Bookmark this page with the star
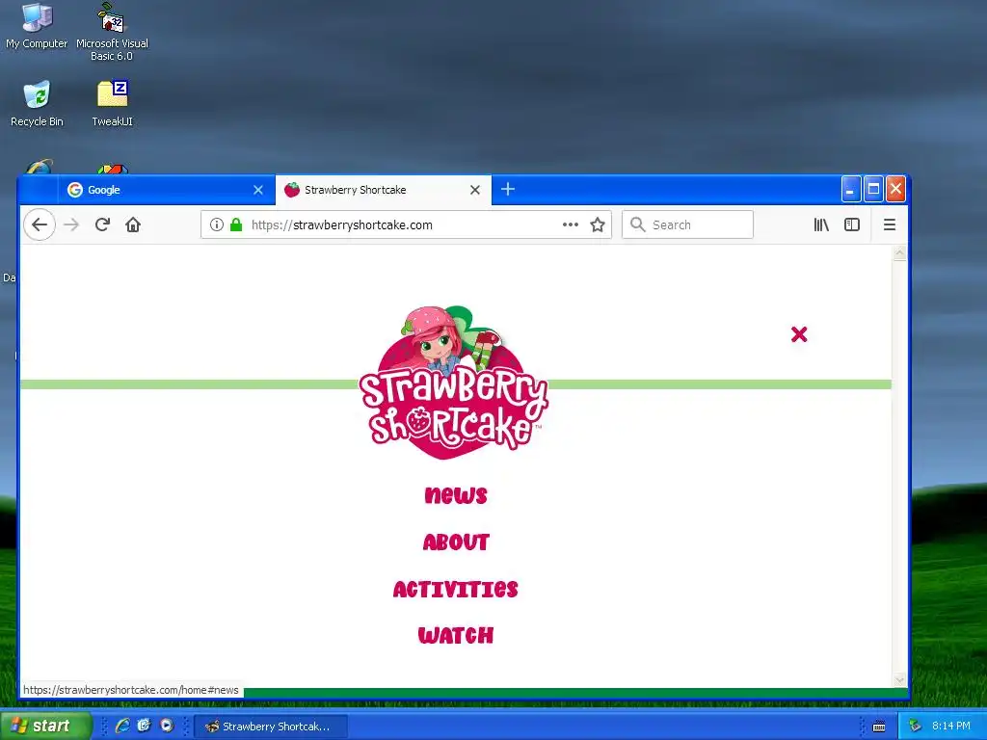Image resolution: width=987 pixels, height=740 pixels. pos(598,225)
